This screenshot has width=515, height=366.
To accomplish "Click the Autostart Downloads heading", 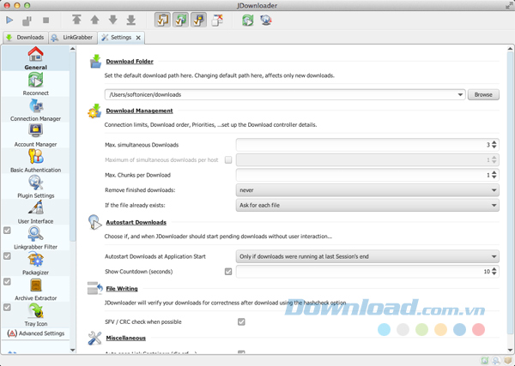I will coord(136,222).
